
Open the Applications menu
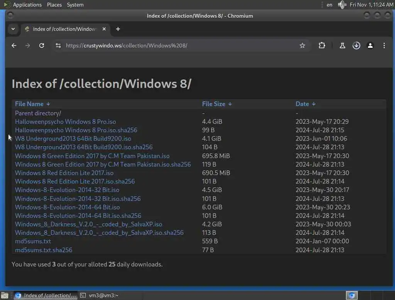point(27,5)
